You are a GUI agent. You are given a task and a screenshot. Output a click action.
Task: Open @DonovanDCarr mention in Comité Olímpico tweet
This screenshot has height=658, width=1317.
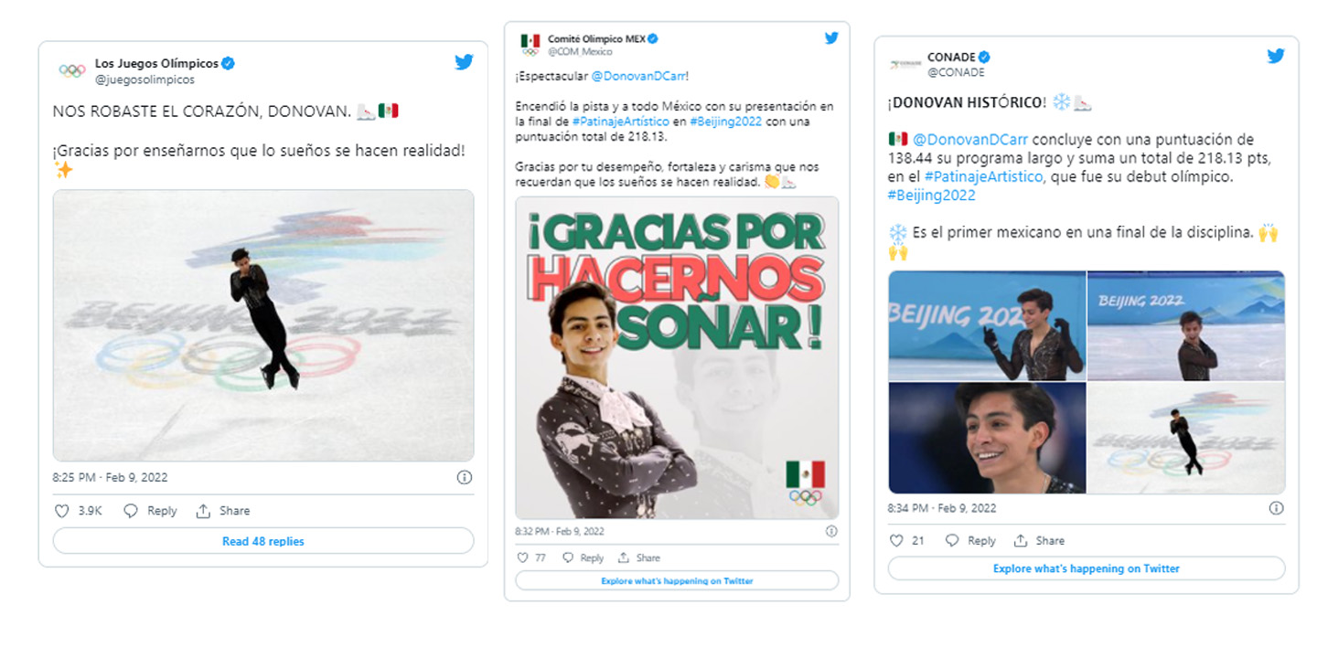click(x=639, y=76)
